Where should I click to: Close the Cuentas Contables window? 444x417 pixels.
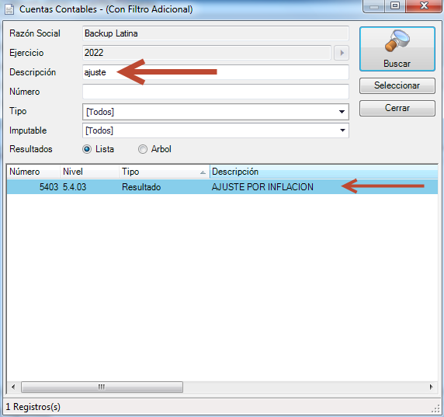pyautogui.click(x=424, y=6)
